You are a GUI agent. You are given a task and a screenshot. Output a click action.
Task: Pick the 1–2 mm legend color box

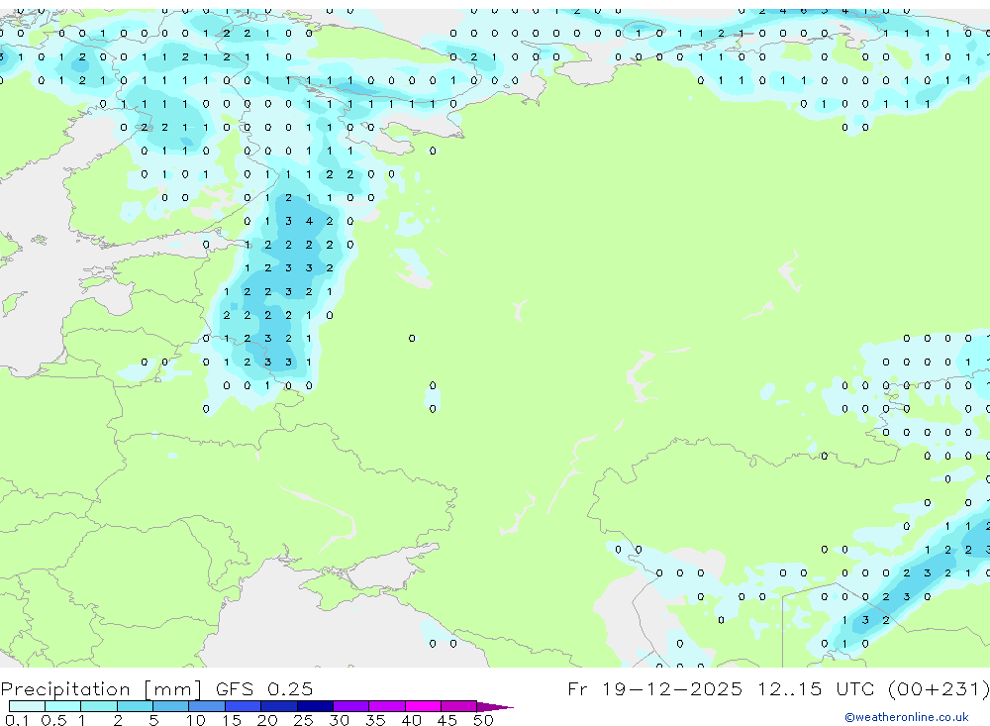click(99, 706)
